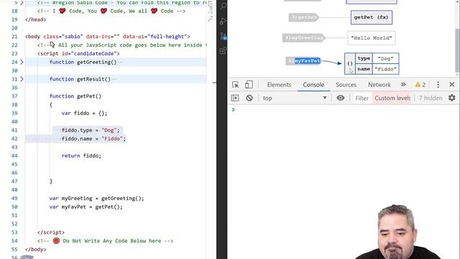Toggle the DevTools device toolbar icon
The width and height of the screenshot is (460, 259).
tap(249, 85)
